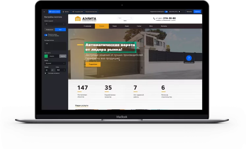Open the Контакты menu item

tap(164, 26)
